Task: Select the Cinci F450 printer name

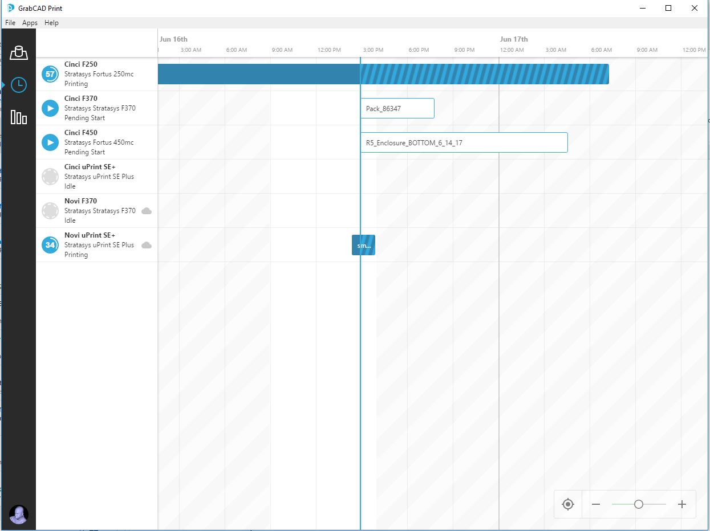Action: click(81, 133)
